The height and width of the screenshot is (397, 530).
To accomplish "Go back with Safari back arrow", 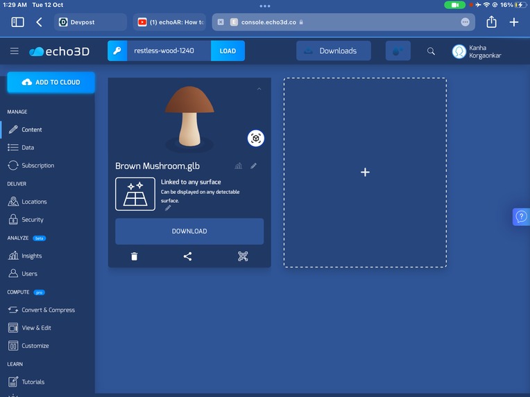I will [39, 22].
